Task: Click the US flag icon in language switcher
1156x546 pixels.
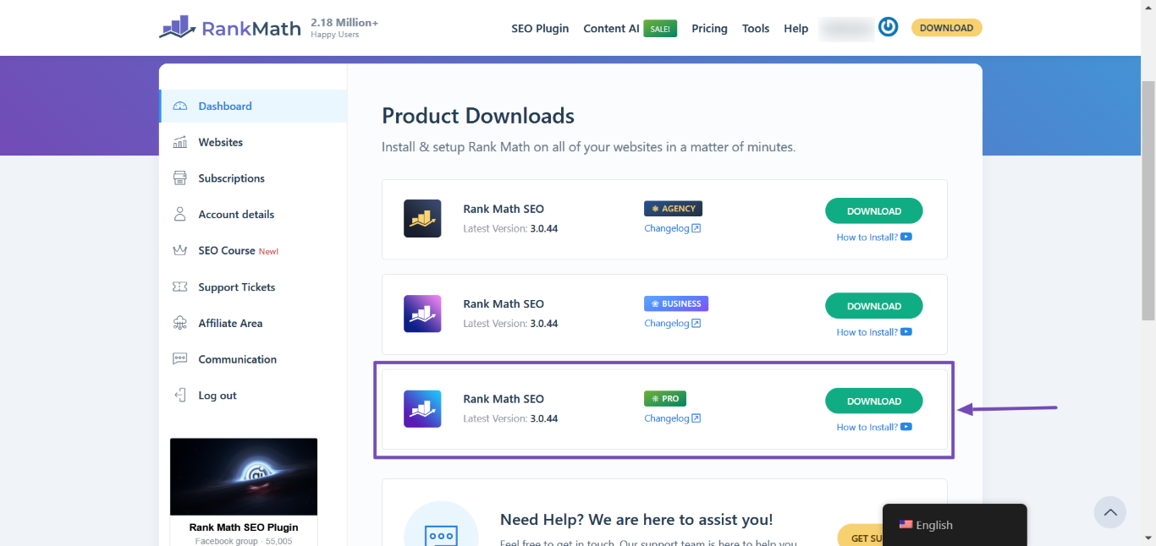Action: (906, 525)
